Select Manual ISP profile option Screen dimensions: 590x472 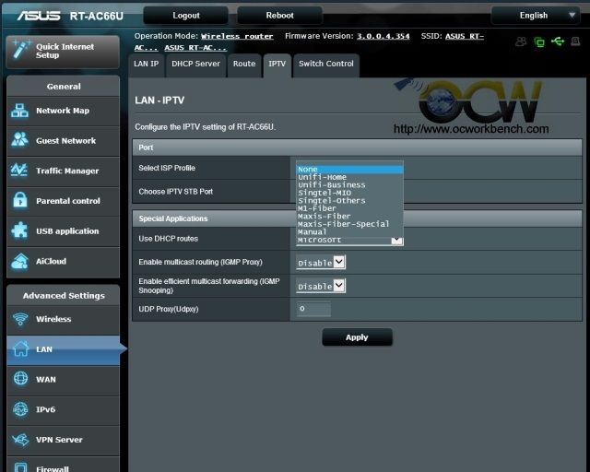pos(350,232)
